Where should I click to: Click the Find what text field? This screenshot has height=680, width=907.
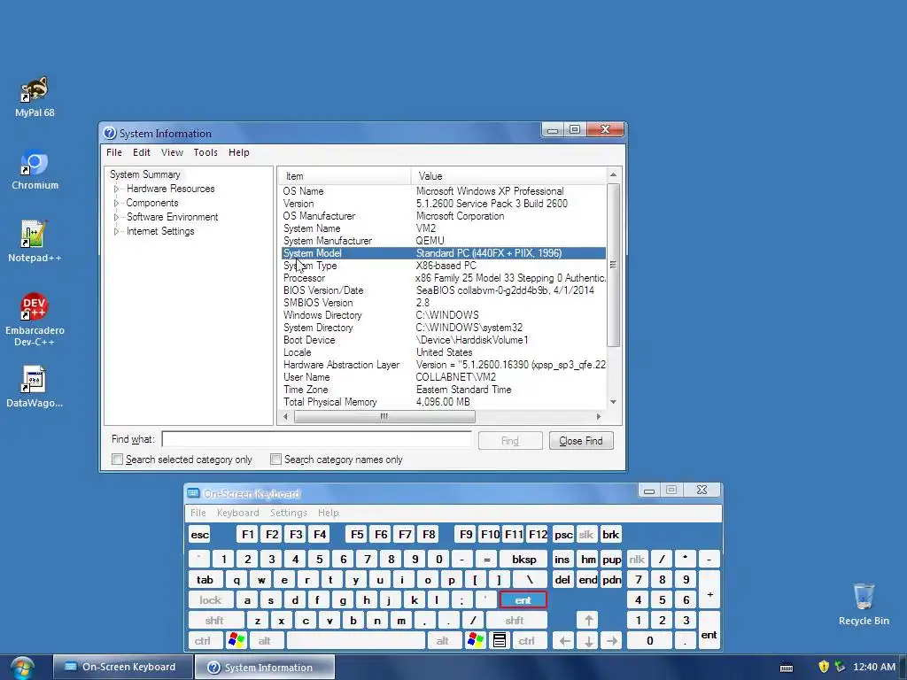[316, 439]
